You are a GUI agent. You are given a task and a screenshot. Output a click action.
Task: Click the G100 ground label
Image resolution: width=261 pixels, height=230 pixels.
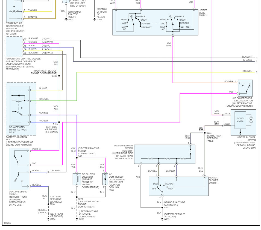[x=81, y=219]
